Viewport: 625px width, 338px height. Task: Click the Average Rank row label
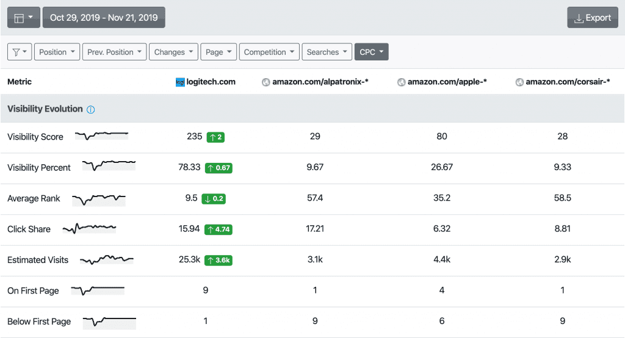coord(34,198)
